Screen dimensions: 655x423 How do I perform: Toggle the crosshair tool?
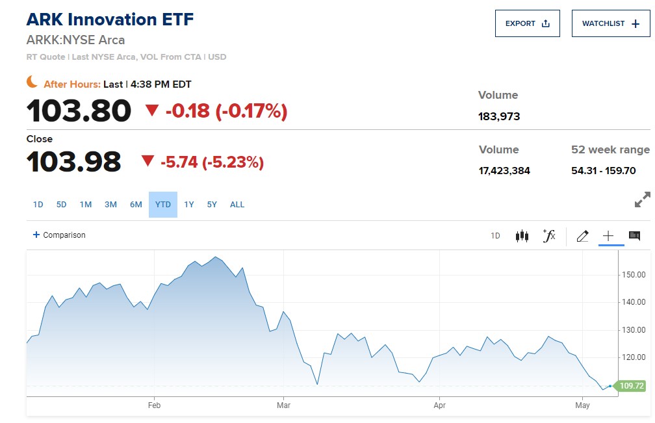[x=608, y=236]
